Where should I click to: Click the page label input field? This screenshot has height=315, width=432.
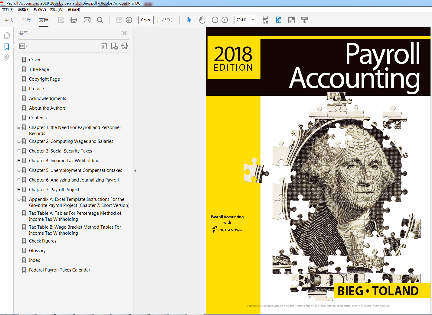(146, 20)
